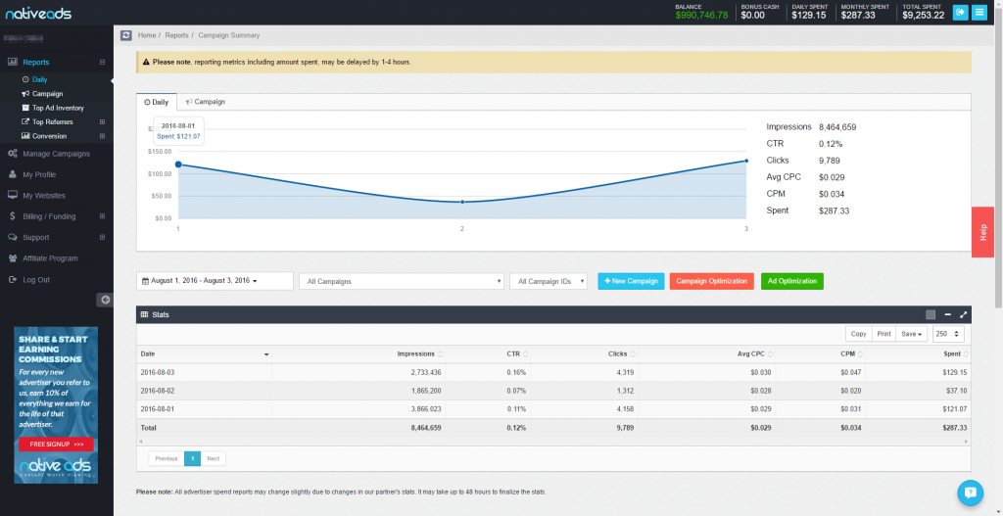This screenshot has height=516, width=1003.
Task: Click the Campaign Optimization button
Action: [x=712, y=281]
